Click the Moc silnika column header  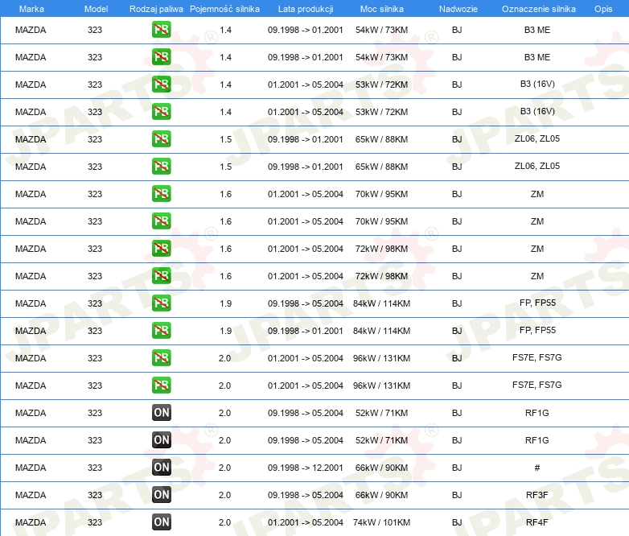(x=381, y=9)
